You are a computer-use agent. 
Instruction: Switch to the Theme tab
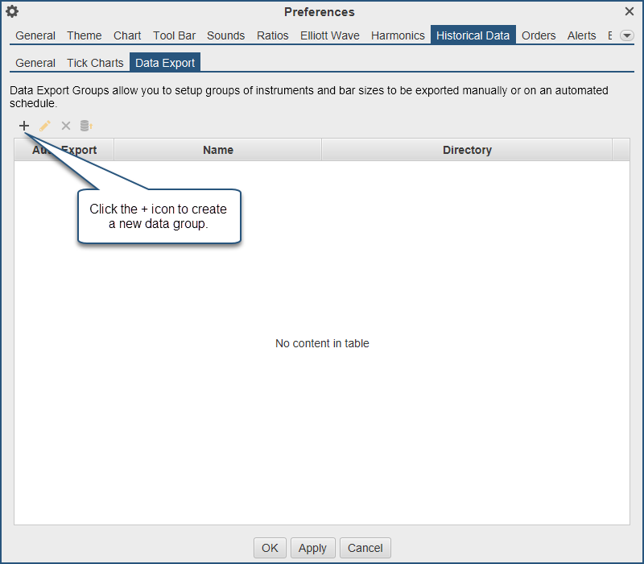tap(85, 35)
